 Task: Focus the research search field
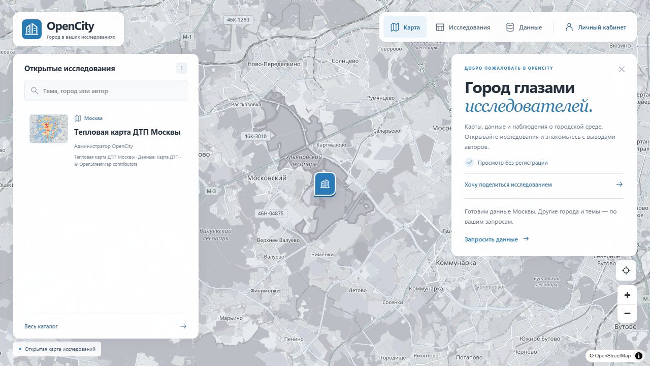click(106, 90)
